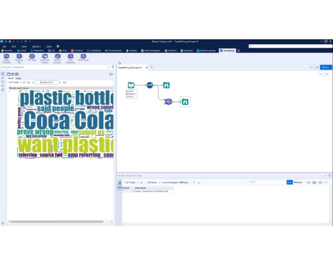This screenshot has width=333, height=266.
Task: Click the blue Select tool node on canvas
Action: (150, 85)
